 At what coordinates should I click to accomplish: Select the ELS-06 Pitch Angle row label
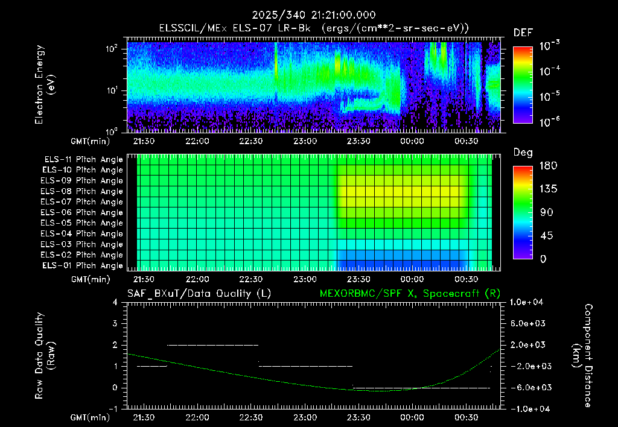tap(82, 213)
